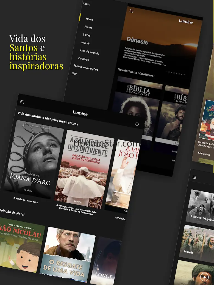Viewport: 214px width, 285px height.
Task: Open the Longe poster in Coleção de Natal
Action: 106,261
